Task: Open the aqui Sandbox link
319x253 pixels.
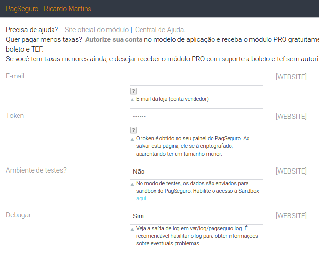Action: click(x=141, y=198)
